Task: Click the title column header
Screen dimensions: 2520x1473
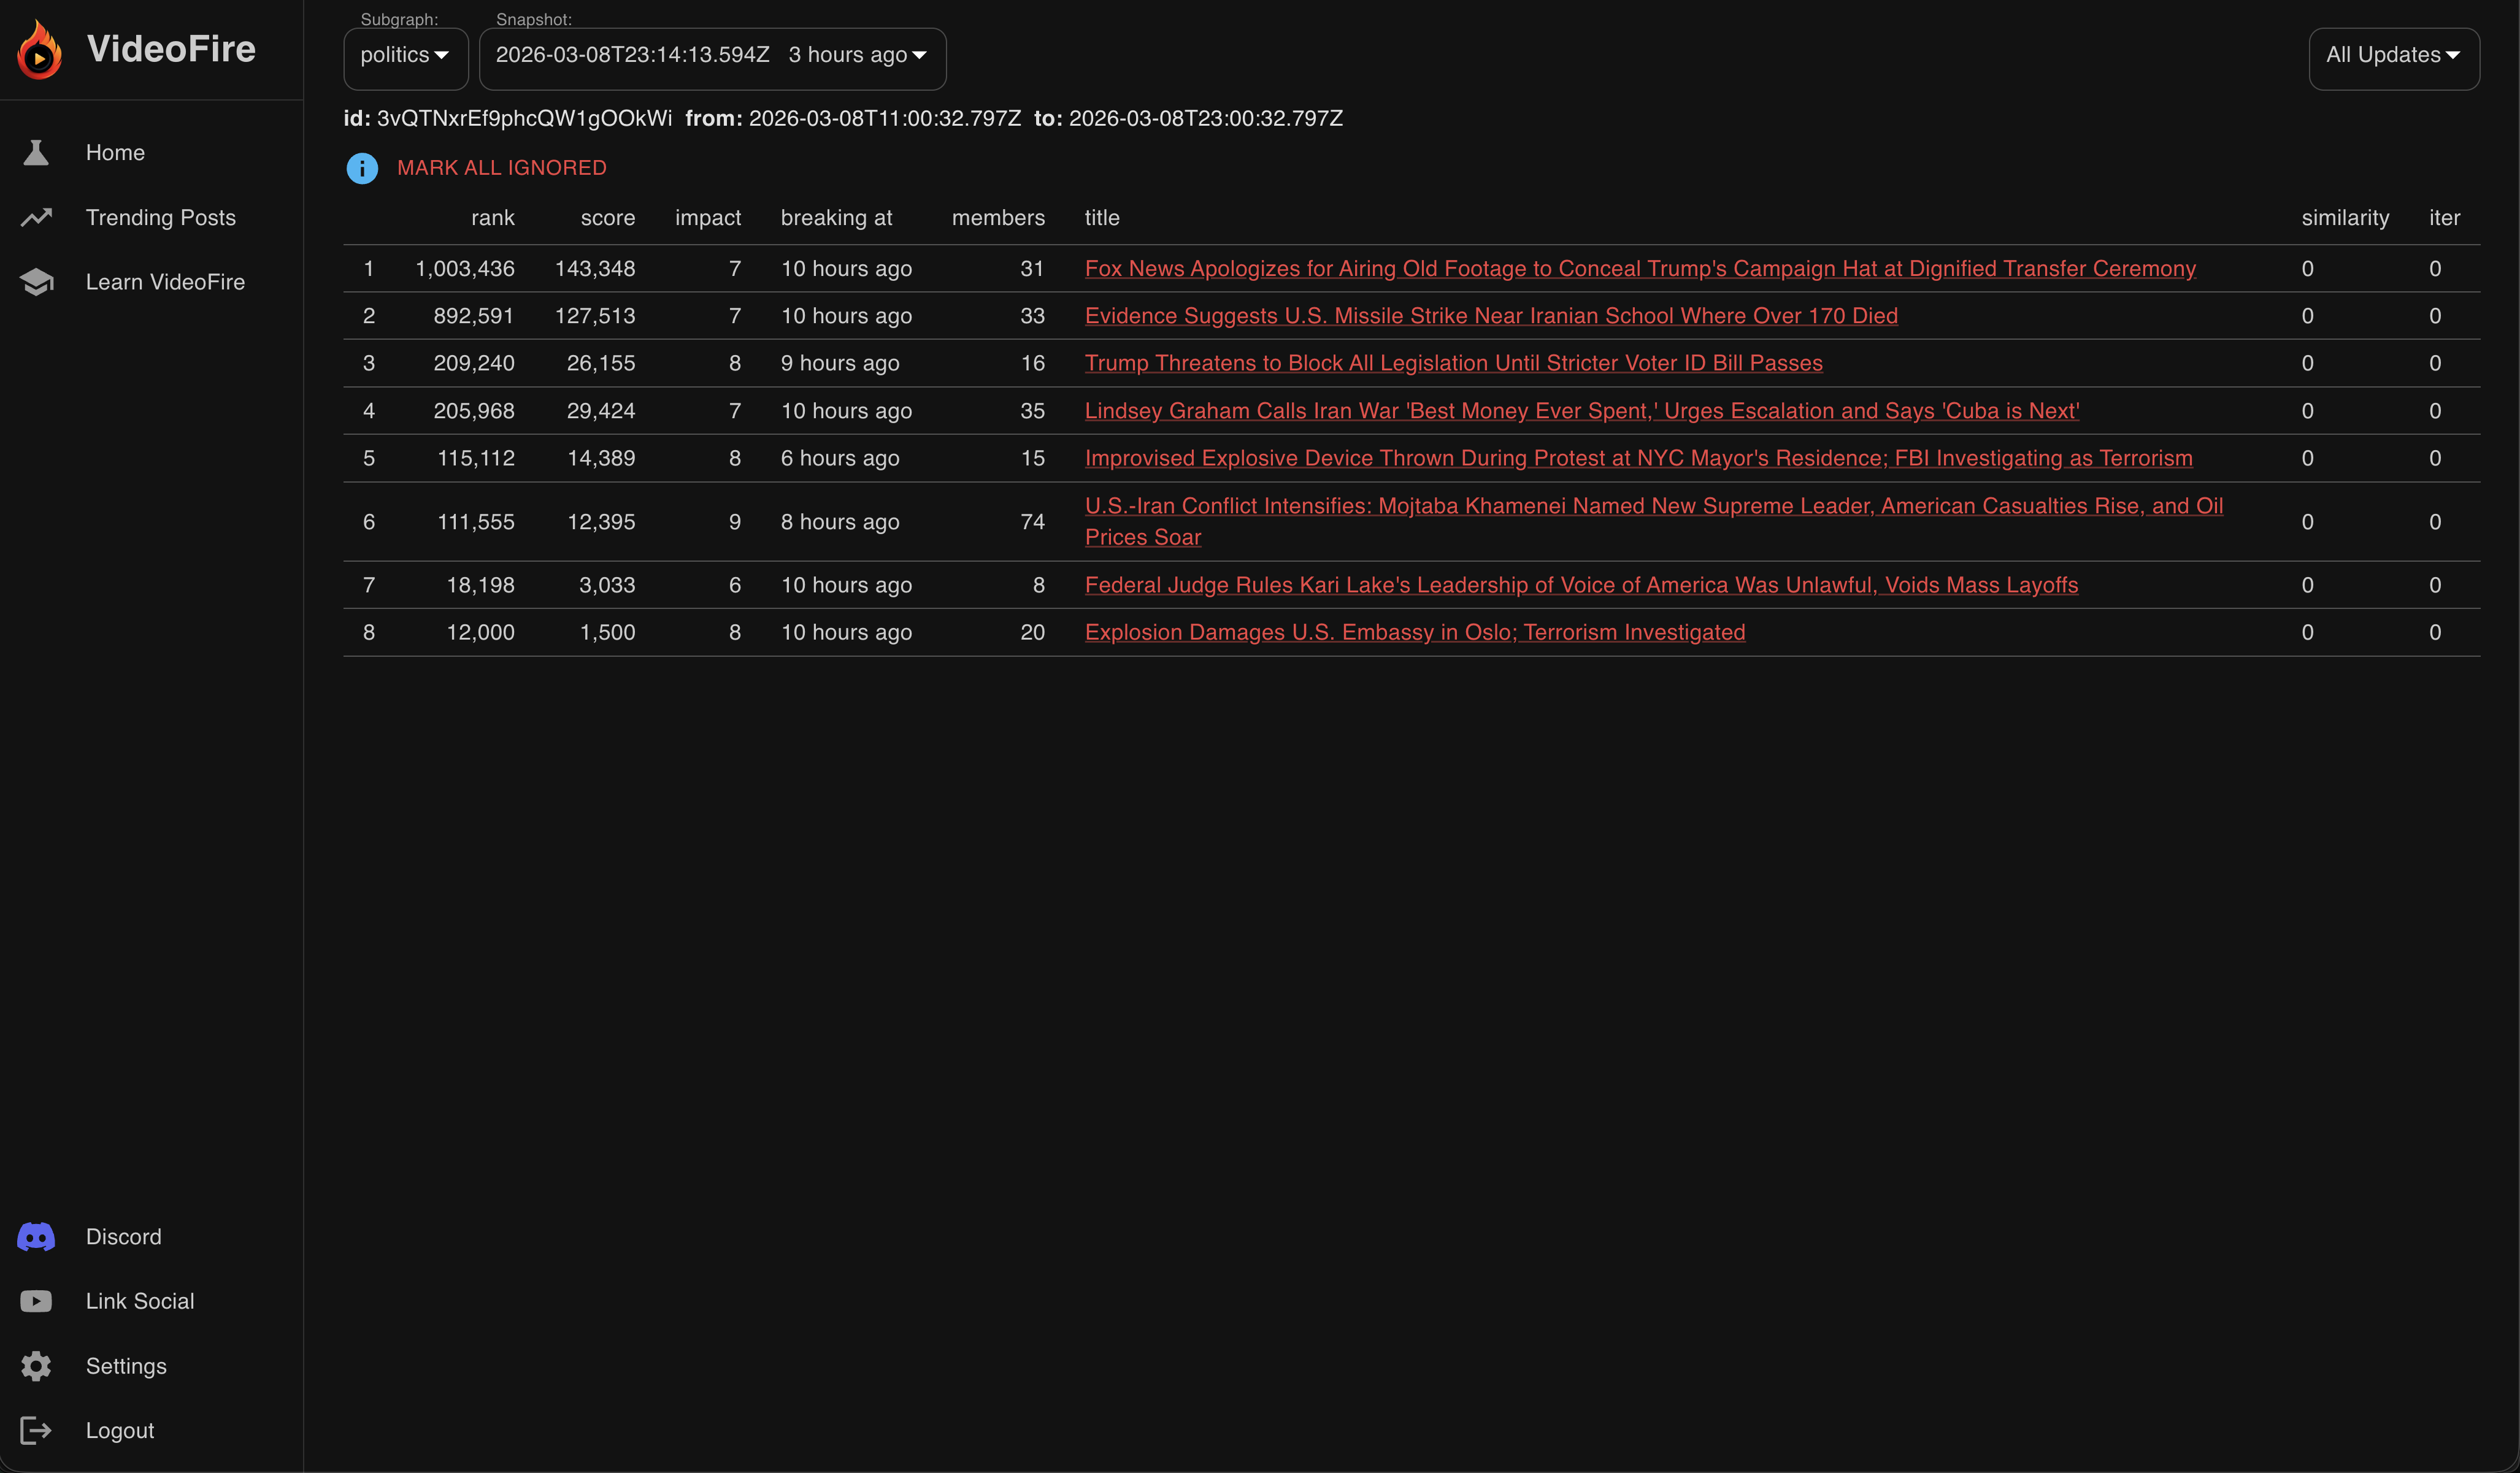Action: (1102, 218)
